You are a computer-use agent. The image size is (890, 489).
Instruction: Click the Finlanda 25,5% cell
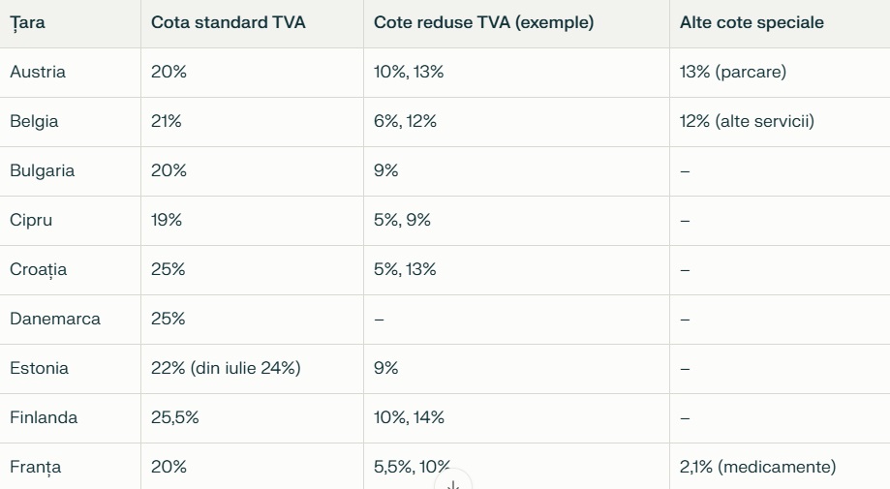point(175,418)
